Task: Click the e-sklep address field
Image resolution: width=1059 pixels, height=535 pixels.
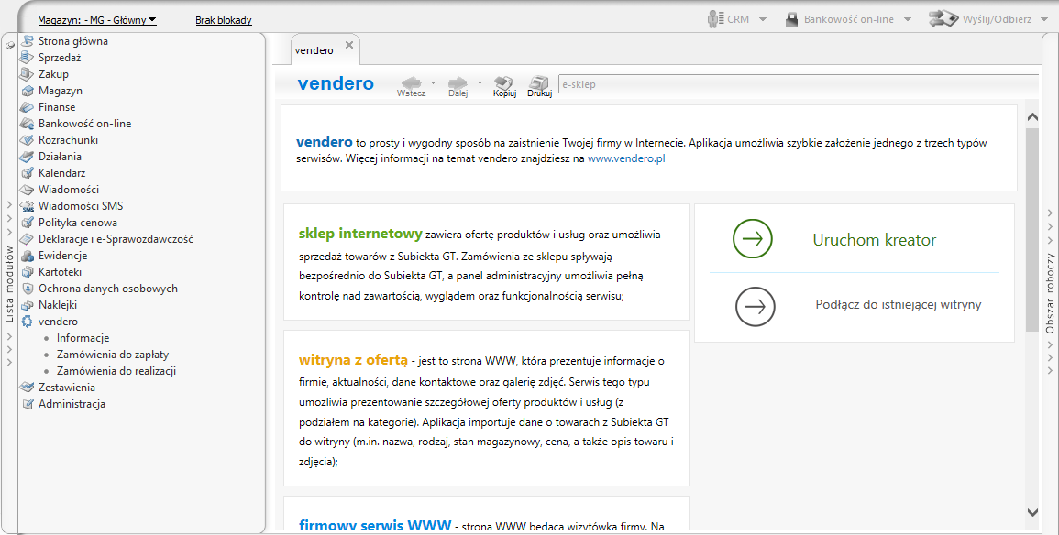Action: pyautogui.click(x=799, y=84)
